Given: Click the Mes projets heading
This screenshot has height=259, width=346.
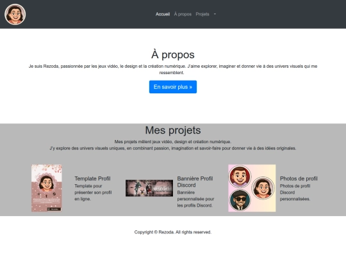Looking at the screenshot, I should (173, 130).
